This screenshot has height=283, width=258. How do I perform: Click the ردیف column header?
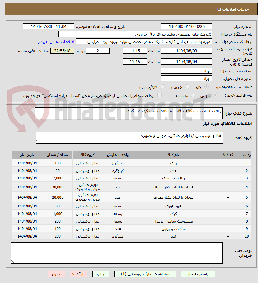[x=247, y=155]
